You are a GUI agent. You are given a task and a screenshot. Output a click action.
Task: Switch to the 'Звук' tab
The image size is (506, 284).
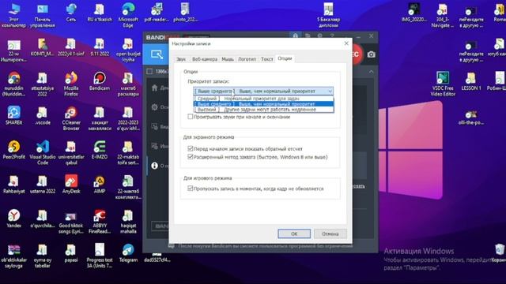click(x=181, y=59)
